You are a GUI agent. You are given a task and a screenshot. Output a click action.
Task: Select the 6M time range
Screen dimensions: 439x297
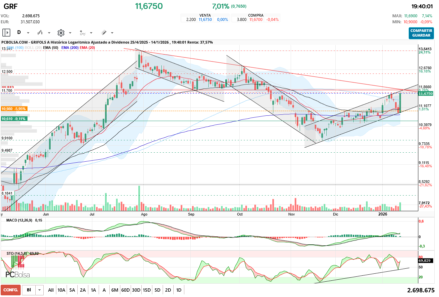tap(115, 290)
